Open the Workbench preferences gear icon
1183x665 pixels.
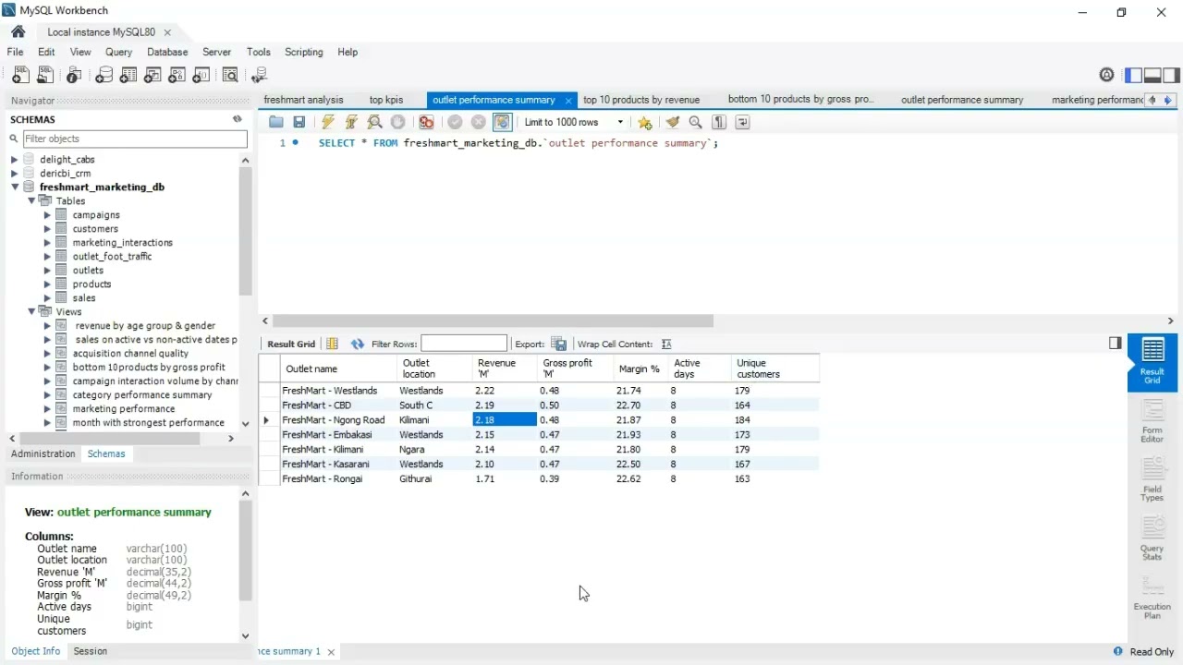click(x=1107, y=75)
